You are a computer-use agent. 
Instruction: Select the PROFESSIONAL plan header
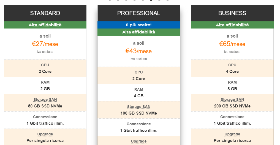pos(139,13)
